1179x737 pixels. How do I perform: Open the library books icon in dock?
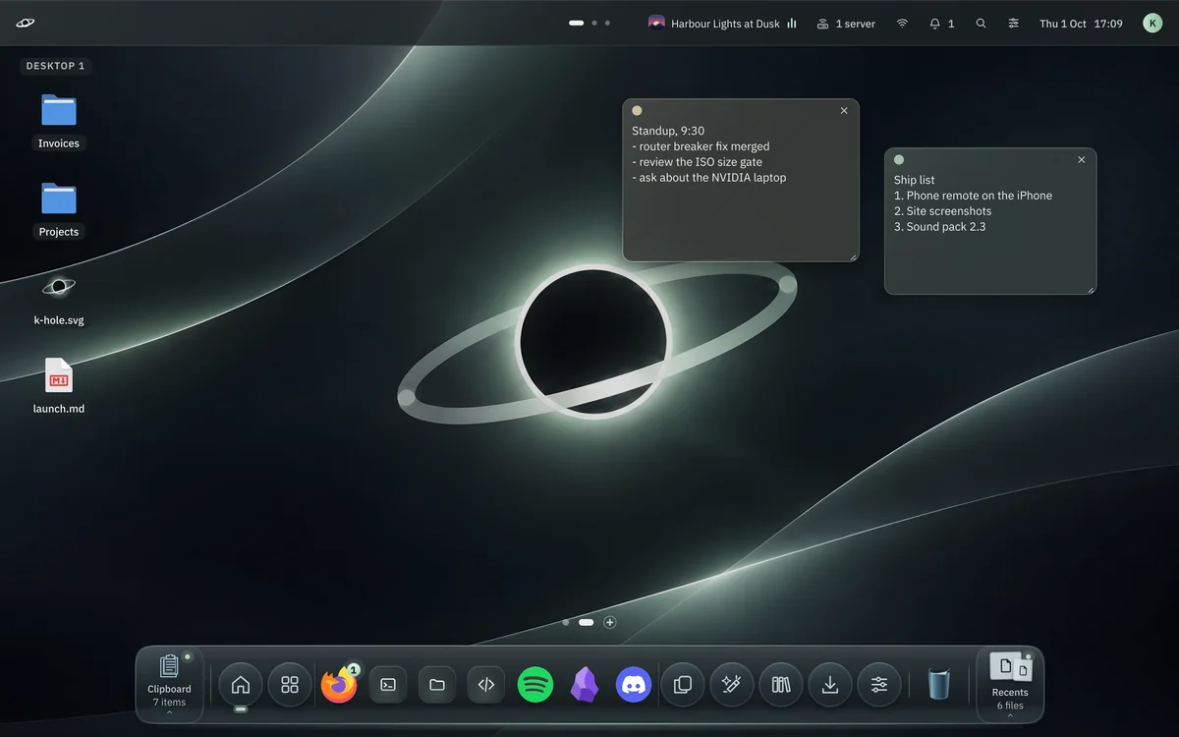click(781, 685)
